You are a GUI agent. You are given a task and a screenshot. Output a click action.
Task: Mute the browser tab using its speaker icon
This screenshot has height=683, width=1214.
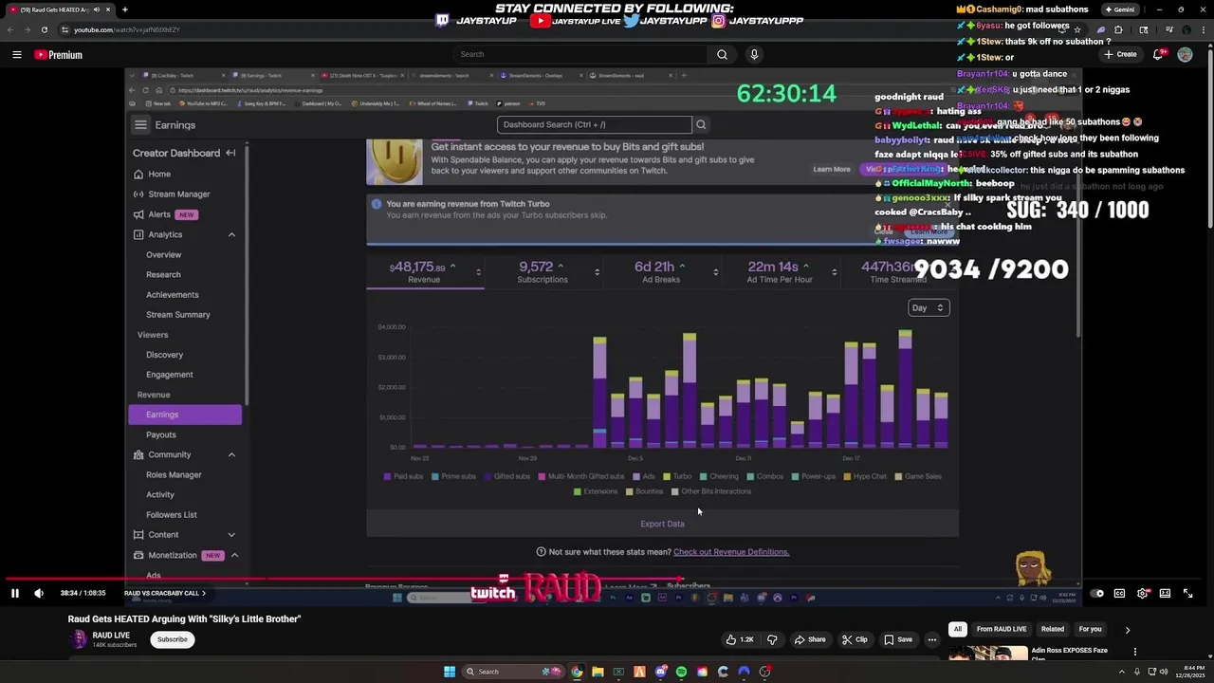96,9
